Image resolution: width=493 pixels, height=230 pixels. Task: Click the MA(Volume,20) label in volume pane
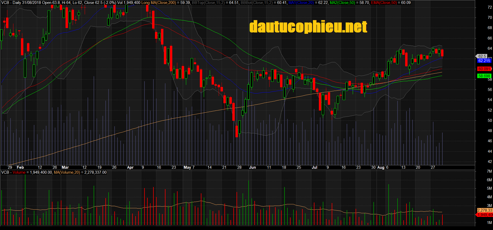67,172
